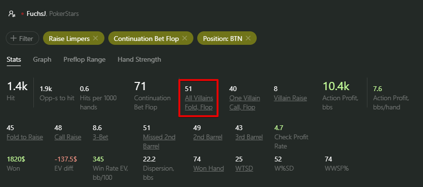Click the plus Filter button
Image resolution: width=423 pixels, height=187 pixels.
[22, 38]
